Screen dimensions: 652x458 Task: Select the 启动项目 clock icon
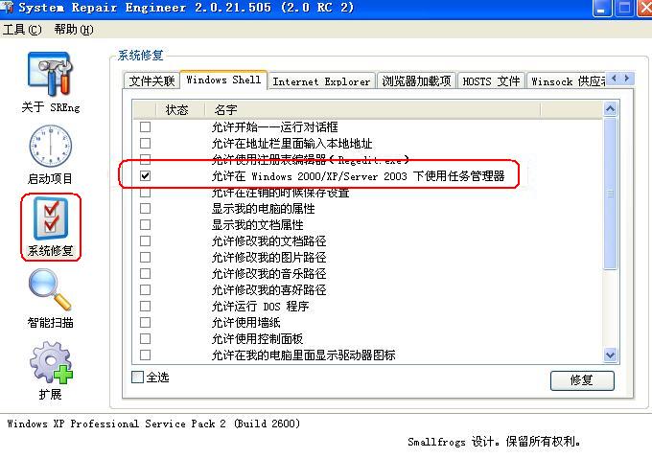[50, 147]
